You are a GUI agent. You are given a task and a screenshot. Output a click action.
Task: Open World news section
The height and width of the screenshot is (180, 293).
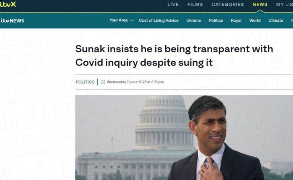tap(255, 20)
